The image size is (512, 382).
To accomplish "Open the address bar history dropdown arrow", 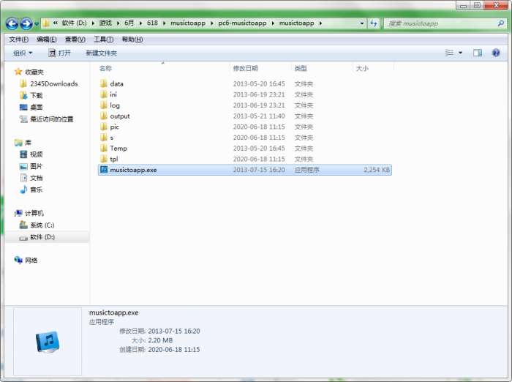I will point(362,23).
